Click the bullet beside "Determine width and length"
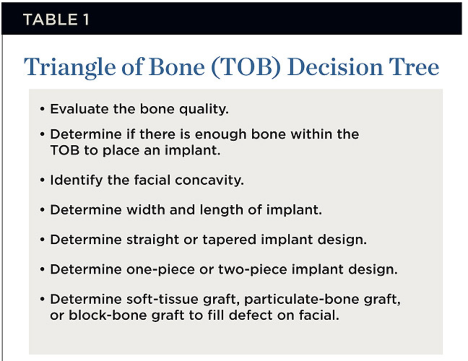 43,210
